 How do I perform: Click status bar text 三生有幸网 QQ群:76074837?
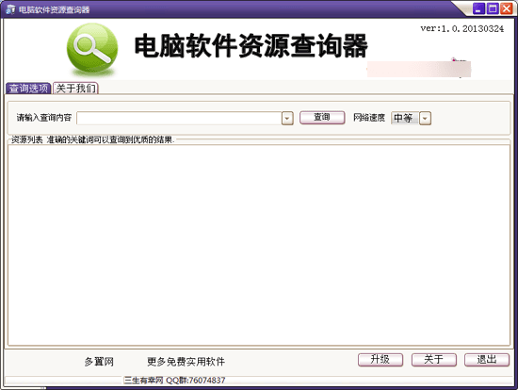pos(174,381)
